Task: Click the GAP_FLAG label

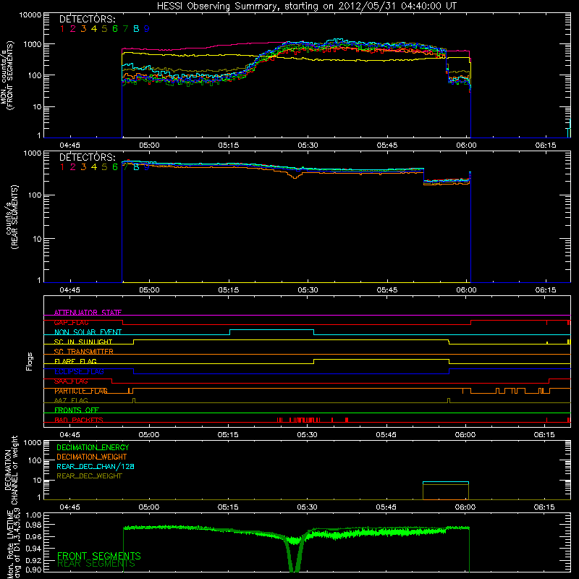Action: [71, 322]
